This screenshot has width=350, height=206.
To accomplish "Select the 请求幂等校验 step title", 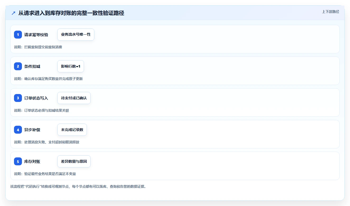I will [36, 35].
